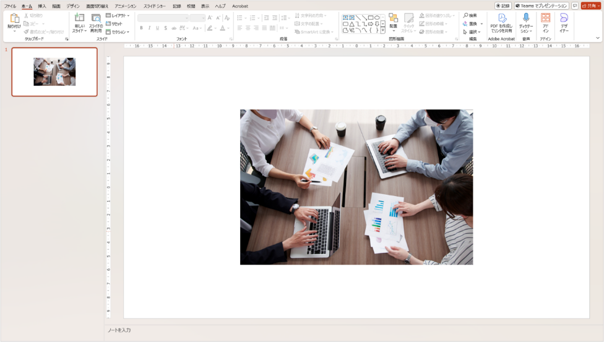
Task: Collapse the ribbon with the chevron
Action: 597,38
